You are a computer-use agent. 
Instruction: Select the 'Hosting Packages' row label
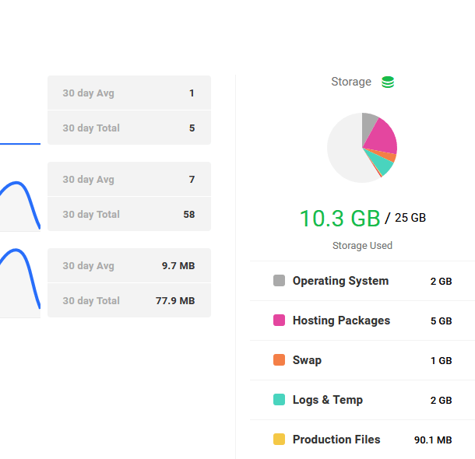coord(341,321)
